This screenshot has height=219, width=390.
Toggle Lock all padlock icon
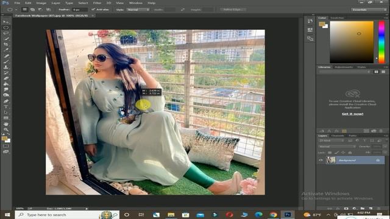point(350,153)
